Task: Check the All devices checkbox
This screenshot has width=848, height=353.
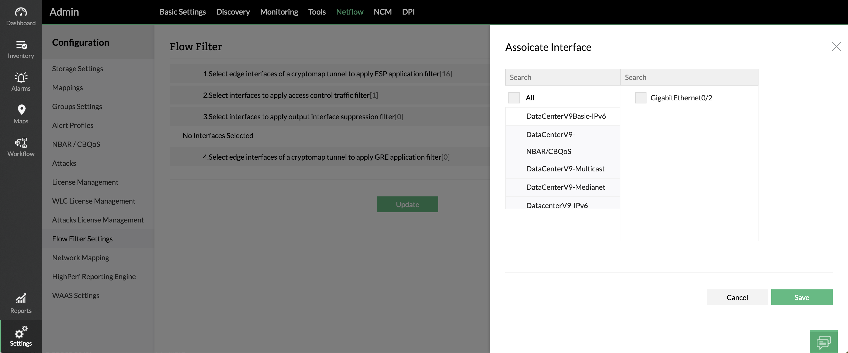Action: coord(514,98)
